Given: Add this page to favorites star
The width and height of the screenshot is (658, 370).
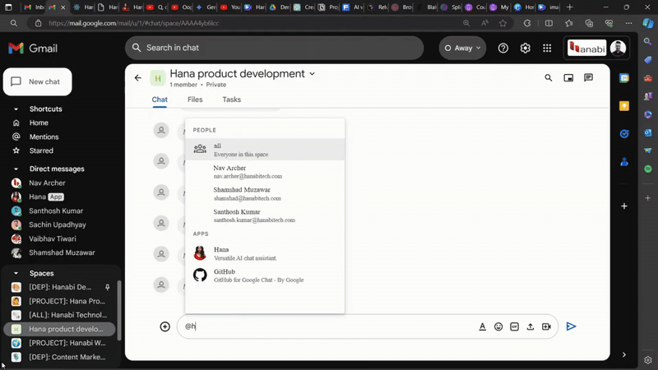Looking at the screenshot, I should [x=503, y=23].
